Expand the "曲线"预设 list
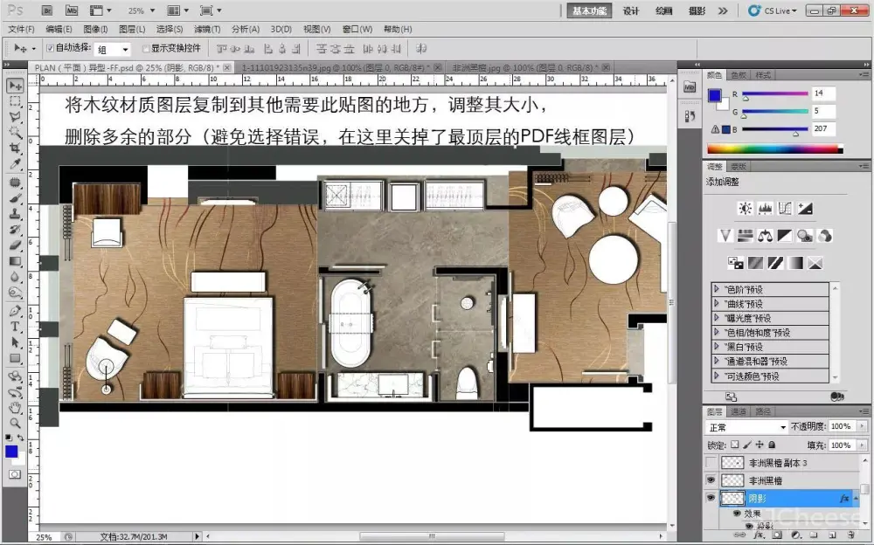 [x=718, y=304]
